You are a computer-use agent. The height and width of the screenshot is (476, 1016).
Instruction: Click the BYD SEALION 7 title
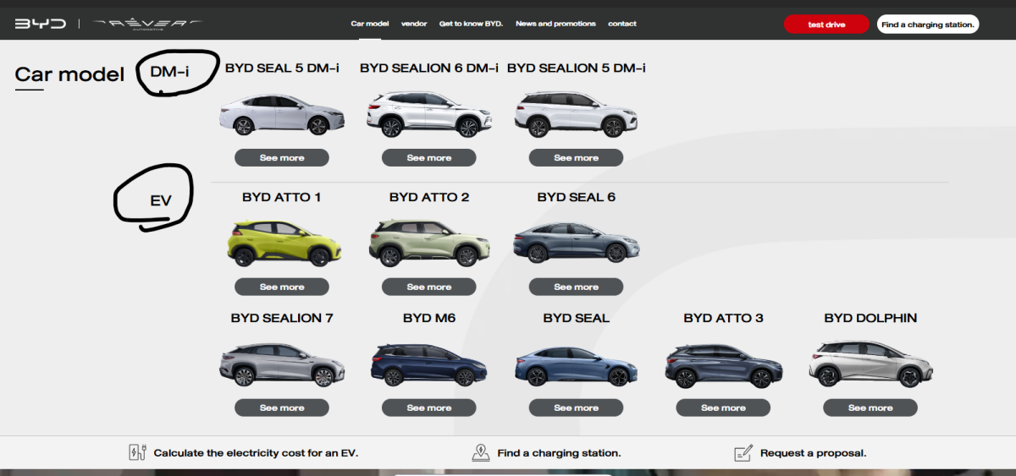[282, 318]
